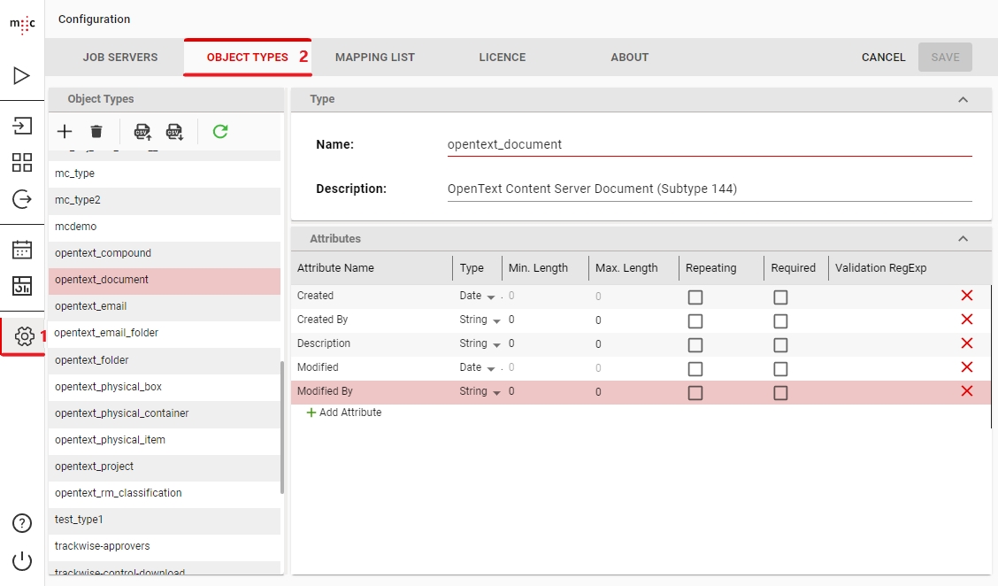The image size is (998, 586).
Task: Switch to the Job Servers tab
Action: tap(120, 58)
